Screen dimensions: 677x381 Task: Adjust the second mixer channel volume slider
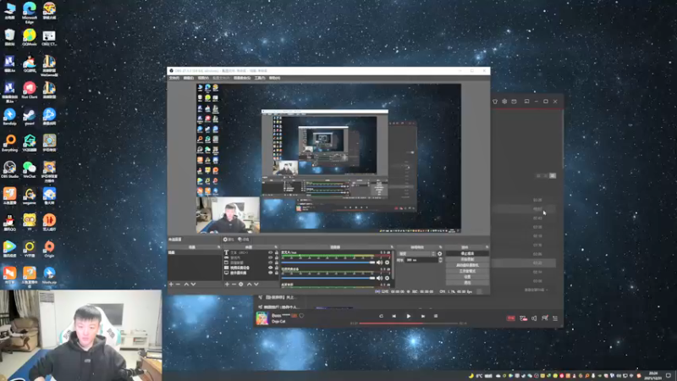(328, 278)
